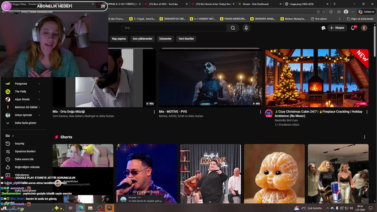Viewport: 377px width, 212px height.
Task: Open File Explorer from taskbar
Action: click(x=90, y=208)
